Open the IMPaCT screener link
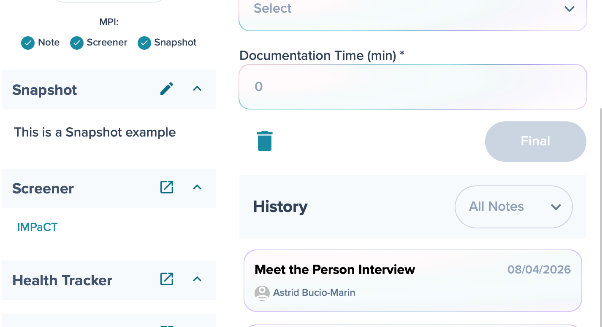602x327 pixels. pyautogui.click(x=37, y=227)
